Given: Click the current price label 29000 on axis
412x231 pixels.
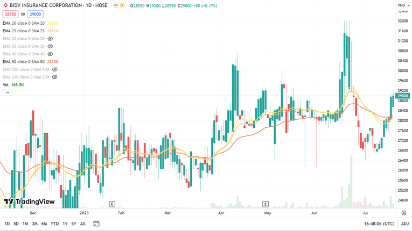Looking at the screenshot, I should click(x=403, y=96).
